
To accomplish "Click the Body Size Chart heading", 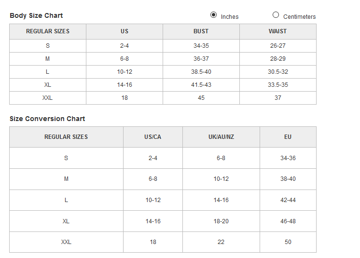I will (36, 15).
